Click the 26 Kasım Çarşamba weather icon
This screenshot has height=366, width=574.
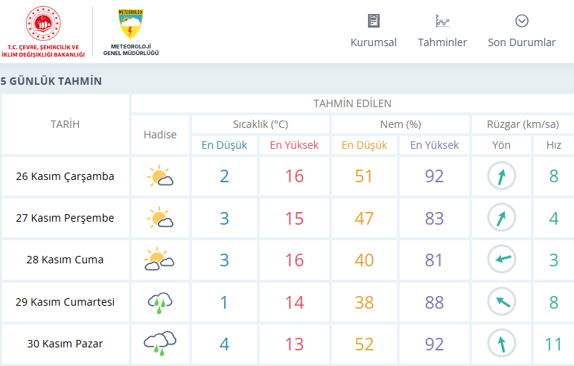pos(160,177)
